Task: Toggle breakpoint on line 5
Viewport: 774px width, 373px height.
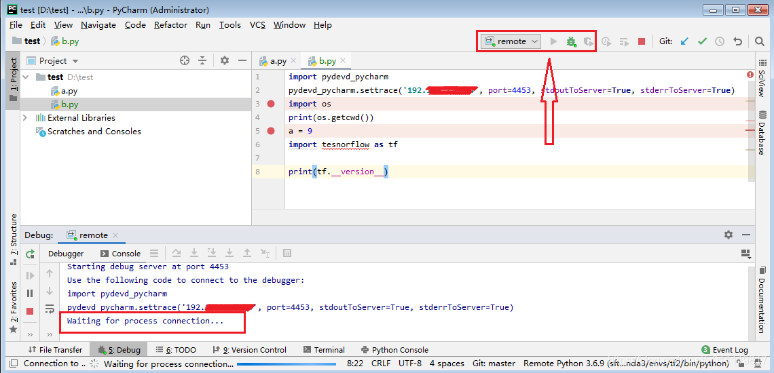Action: pos(270,131)
